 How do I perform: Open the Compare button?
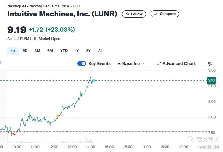coord(165,14)
